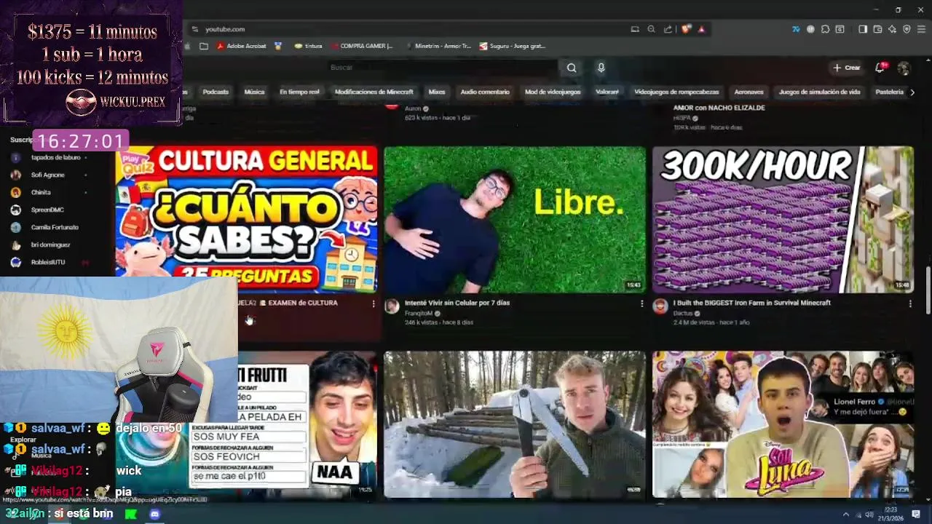
Task: Open the browser wallet icon
Action: (877, 29)
